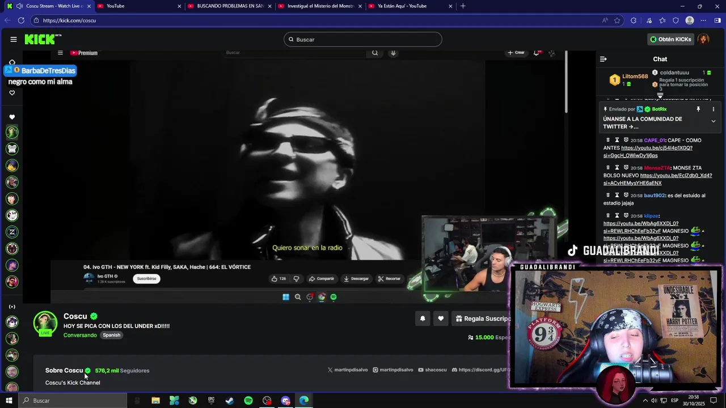Show hidden system tray icons
The image size is (726, 408).
645,401
